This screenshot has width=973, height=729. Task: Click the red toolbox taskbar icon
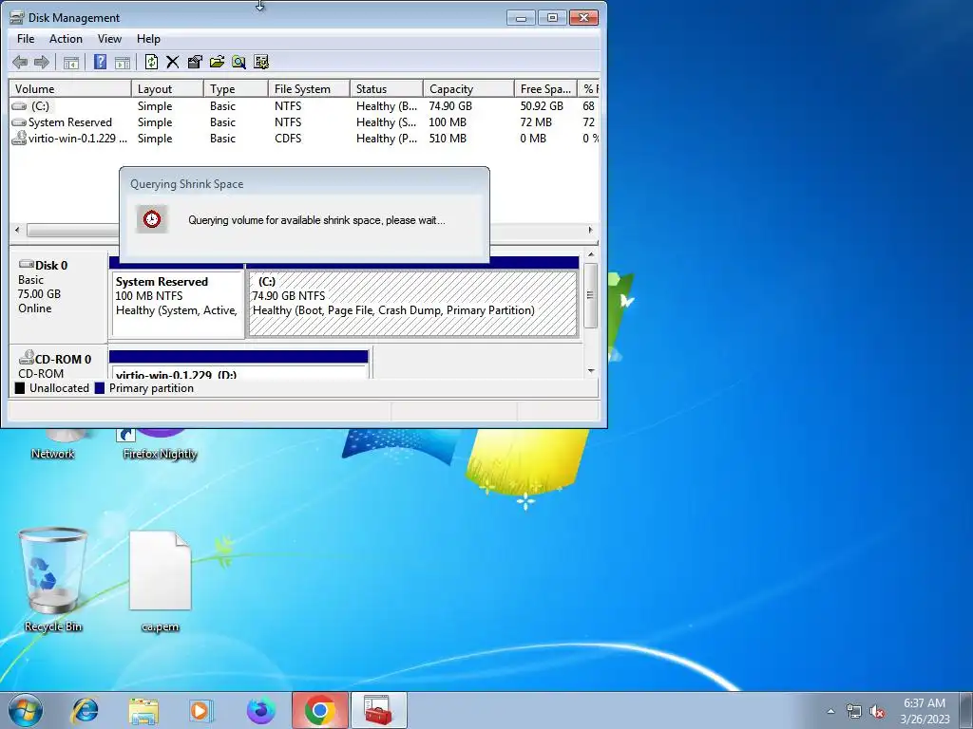[378, 710]
